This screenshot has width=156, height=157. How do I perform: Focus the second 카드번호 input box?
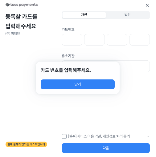click(94, 40)
